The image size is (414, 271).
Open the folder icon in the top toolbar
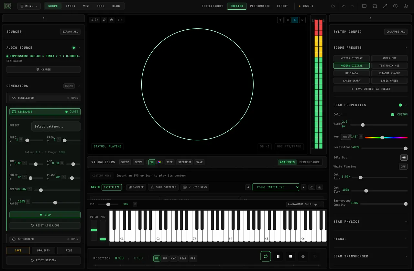pyautogui.click(x=333, y=6)
